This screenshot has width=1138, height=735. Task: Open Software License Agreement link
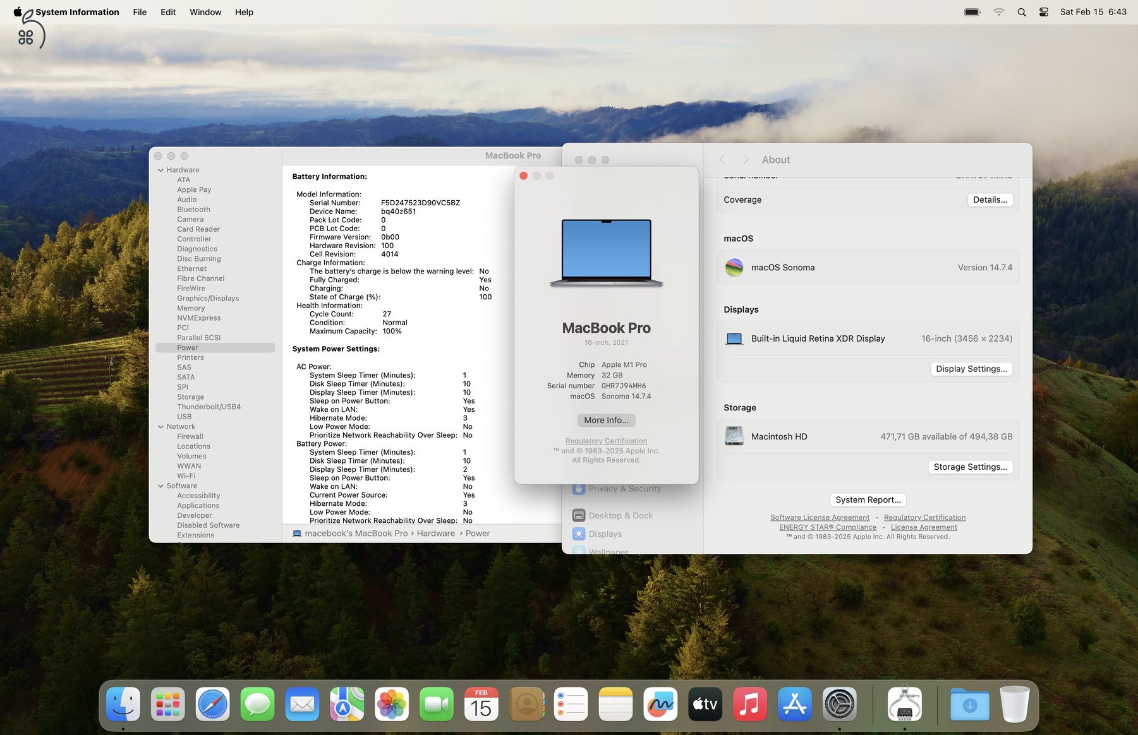point(820,517)
